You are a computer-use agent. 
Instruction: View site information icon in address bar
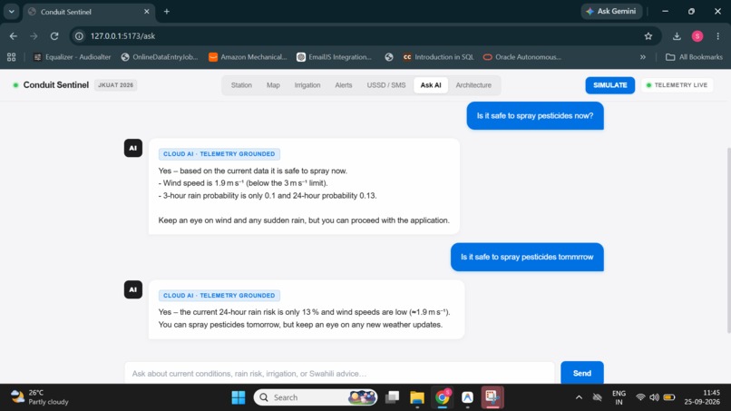pos(79,36)
